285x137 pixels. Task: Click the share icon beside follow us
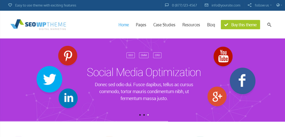250,5
